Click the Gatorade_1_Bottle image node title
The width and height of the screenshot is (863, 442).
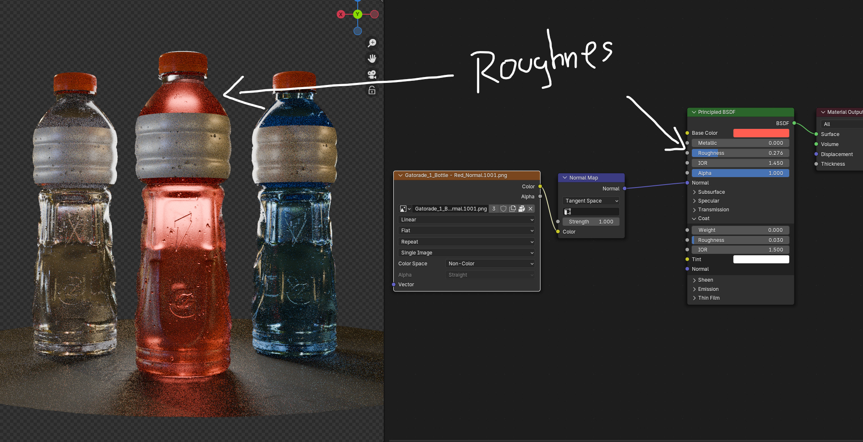tap(456, 175)
